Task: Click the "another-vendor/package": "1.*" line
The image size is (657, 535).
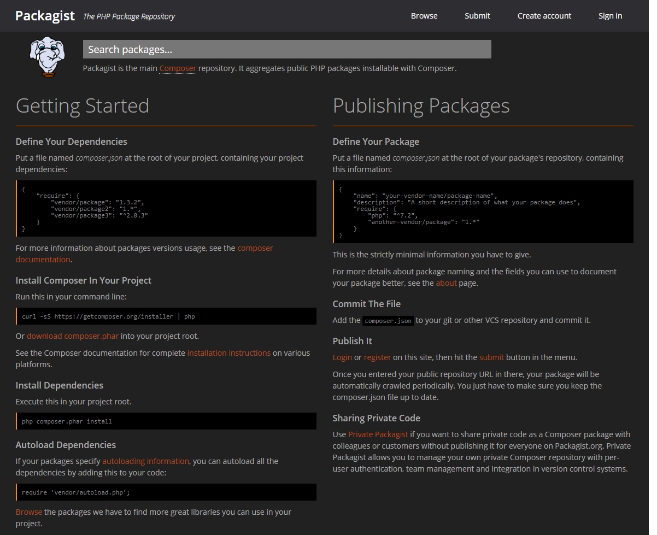Action: click(424, 222)
